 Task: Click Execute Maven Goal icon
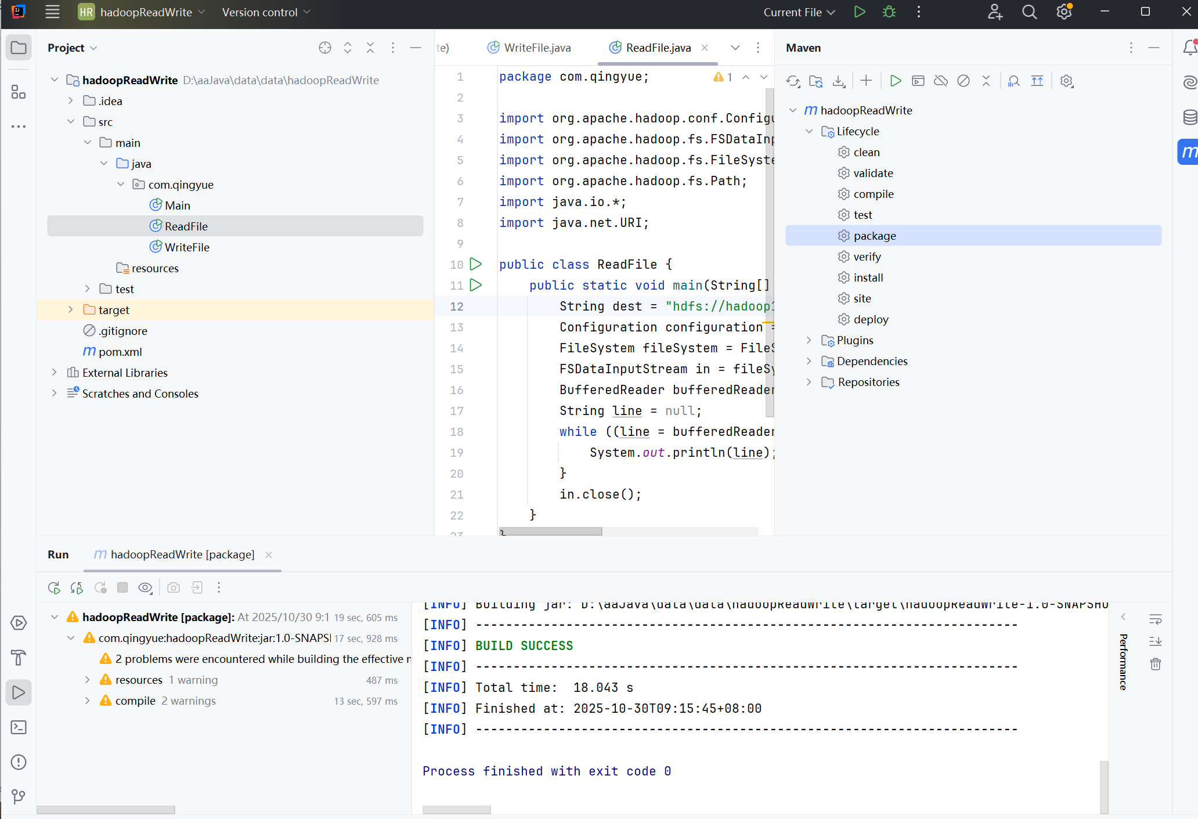tap(918, 81)
